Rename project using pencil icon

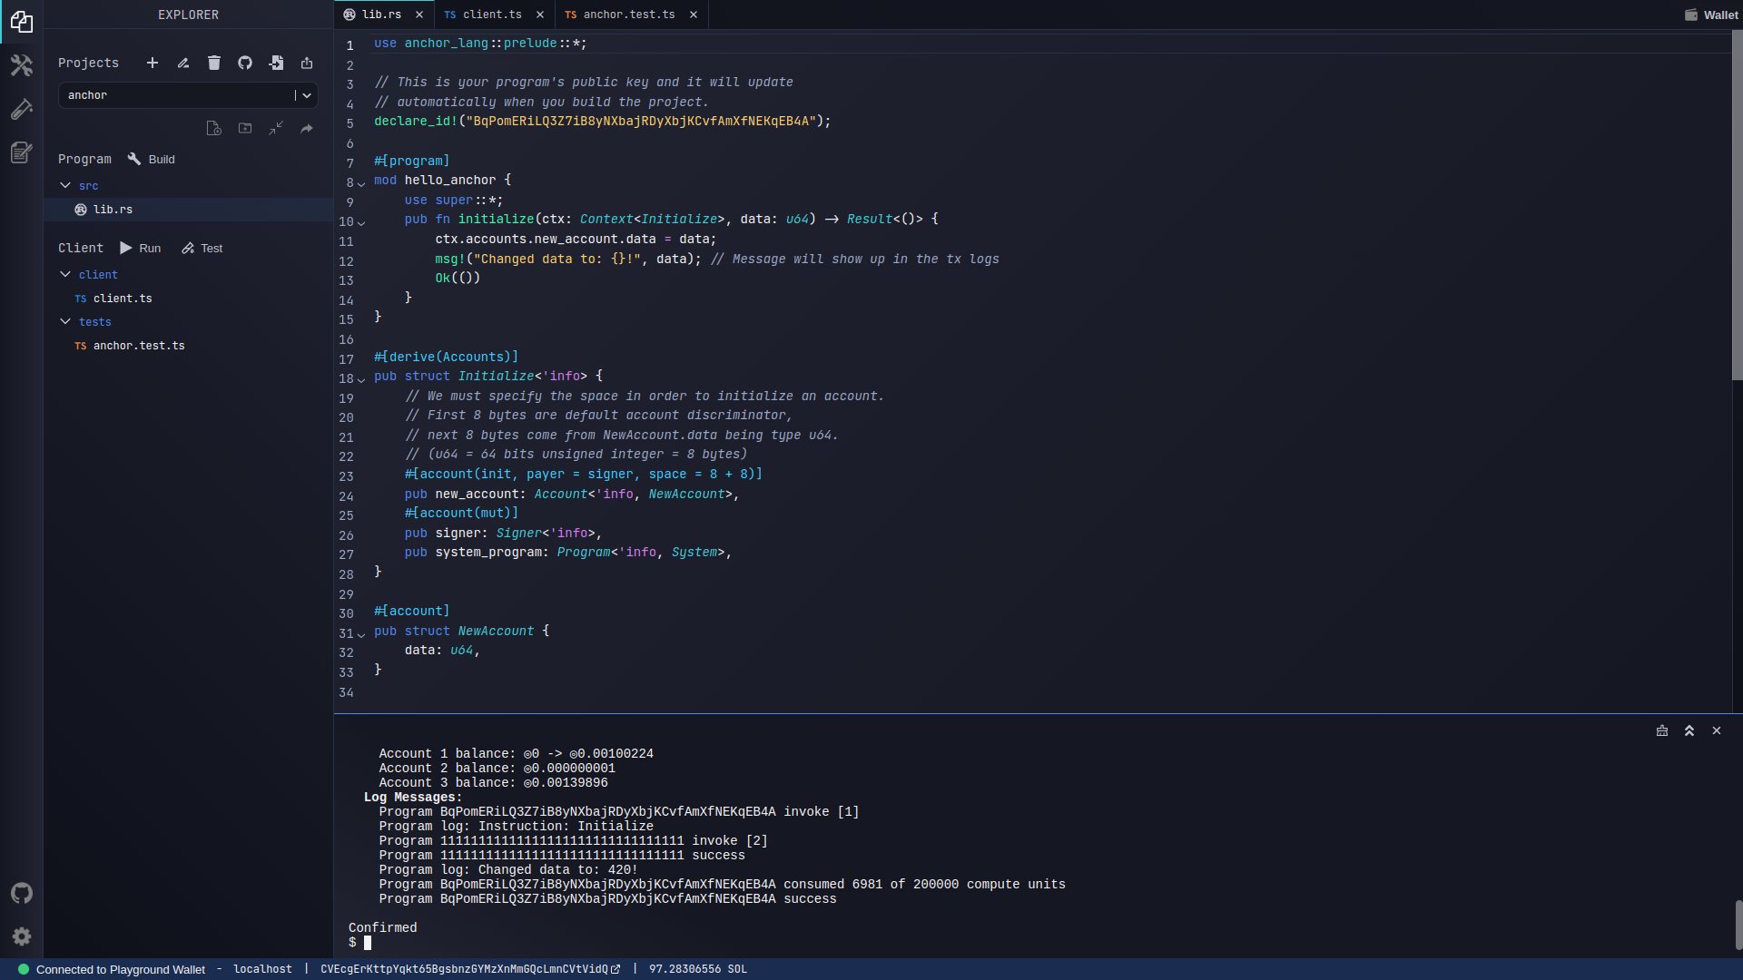(183, 63)
